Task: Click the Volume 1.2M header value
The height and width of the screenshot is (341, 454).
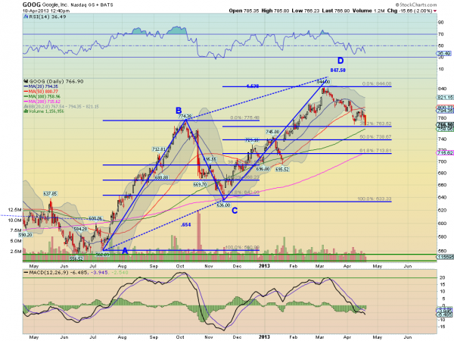Action: (368, 11)
